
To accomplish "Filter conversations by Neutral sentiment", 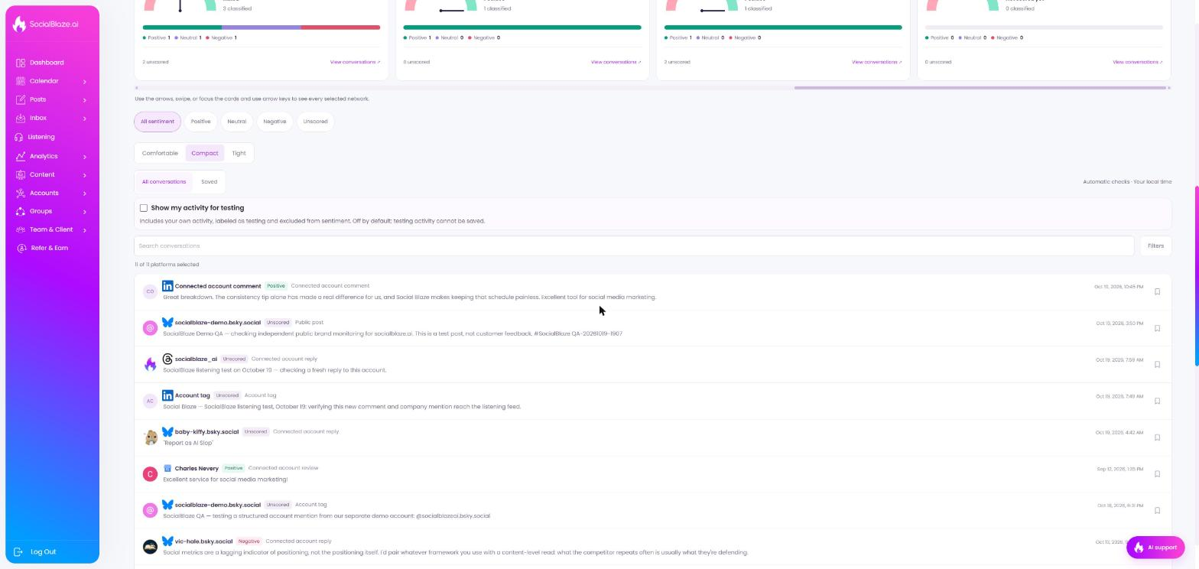I will coord(237,122).
